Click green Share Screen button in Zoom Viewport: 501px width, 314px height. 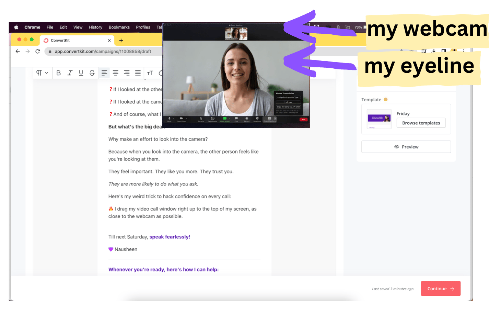225,119
